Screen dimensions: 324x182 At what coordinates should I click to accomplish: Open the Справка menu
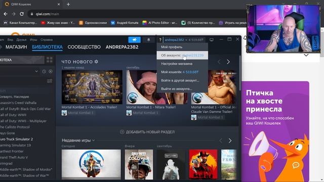click(47, 39)
